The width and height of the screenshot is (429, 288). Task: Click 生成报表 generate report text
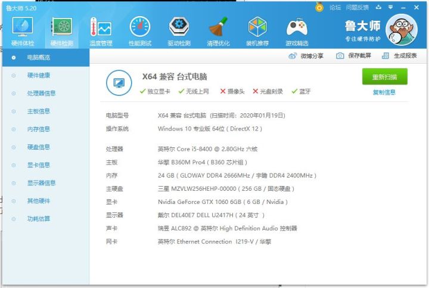(405, 56)
